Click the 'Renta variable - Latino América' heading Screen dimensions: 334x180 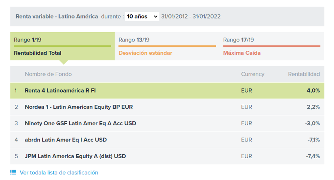tap(57, 16)
